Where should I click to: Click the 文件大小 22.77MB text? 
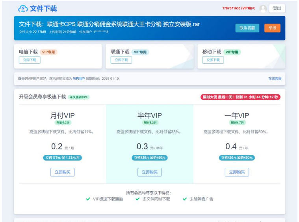tap(32, 32)
